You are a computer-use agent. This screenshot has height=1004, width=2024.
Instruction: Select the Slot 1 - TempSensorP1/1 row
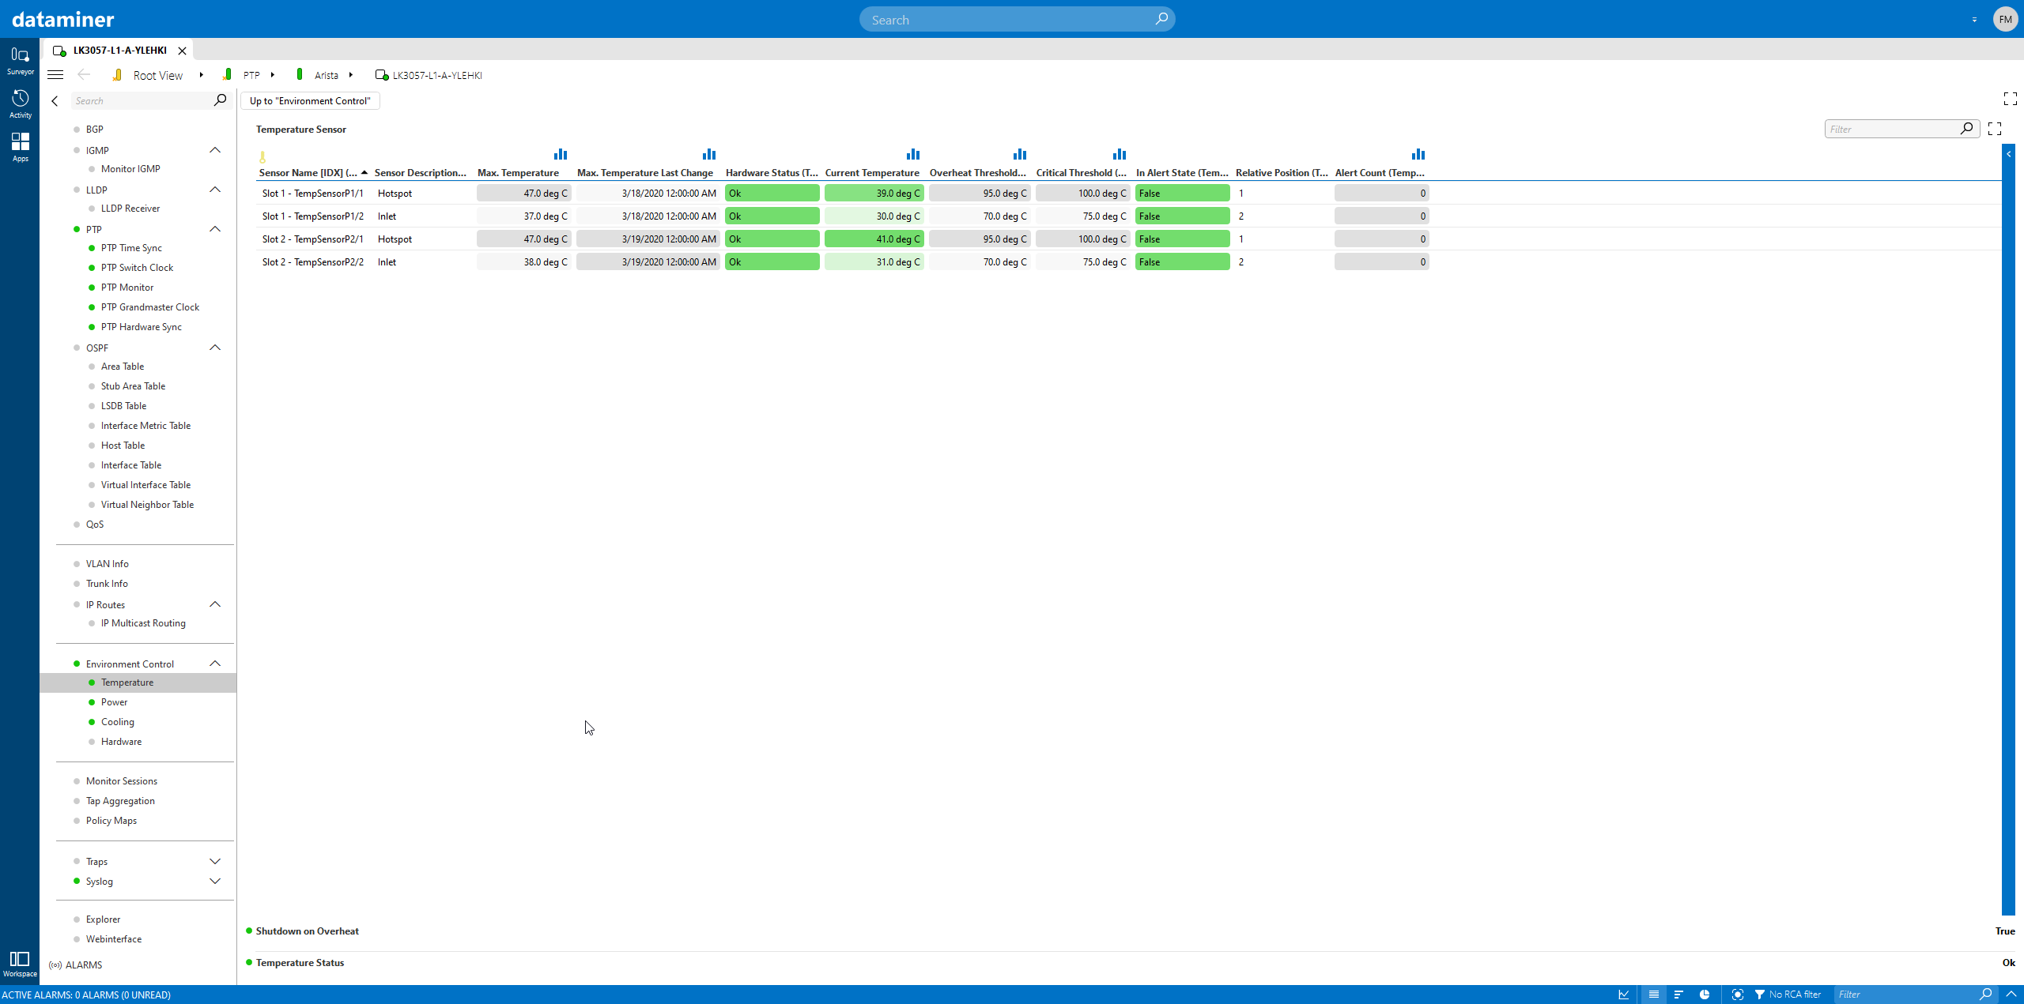click(1128, 193)
